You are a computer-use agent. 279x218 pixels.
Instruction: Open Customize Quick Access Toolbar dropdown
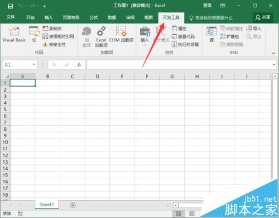point(45,6)
